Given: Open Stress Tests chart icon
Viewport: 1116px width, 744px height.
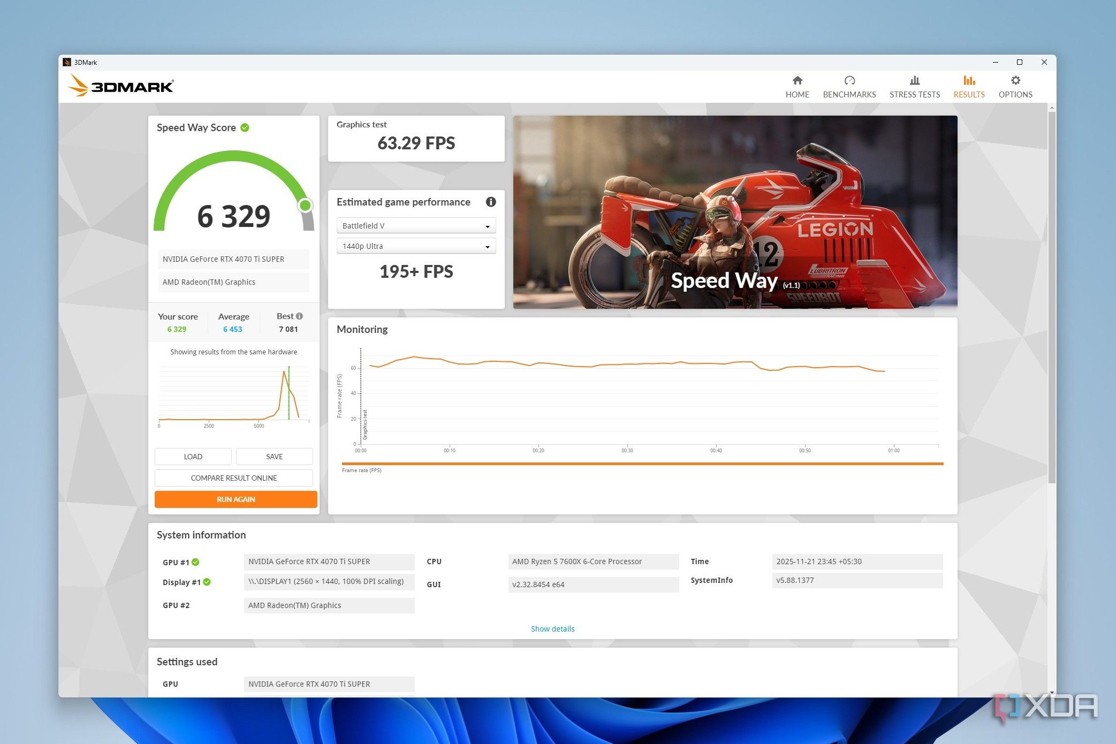Looking at the screenshot, I should [914, 81].
